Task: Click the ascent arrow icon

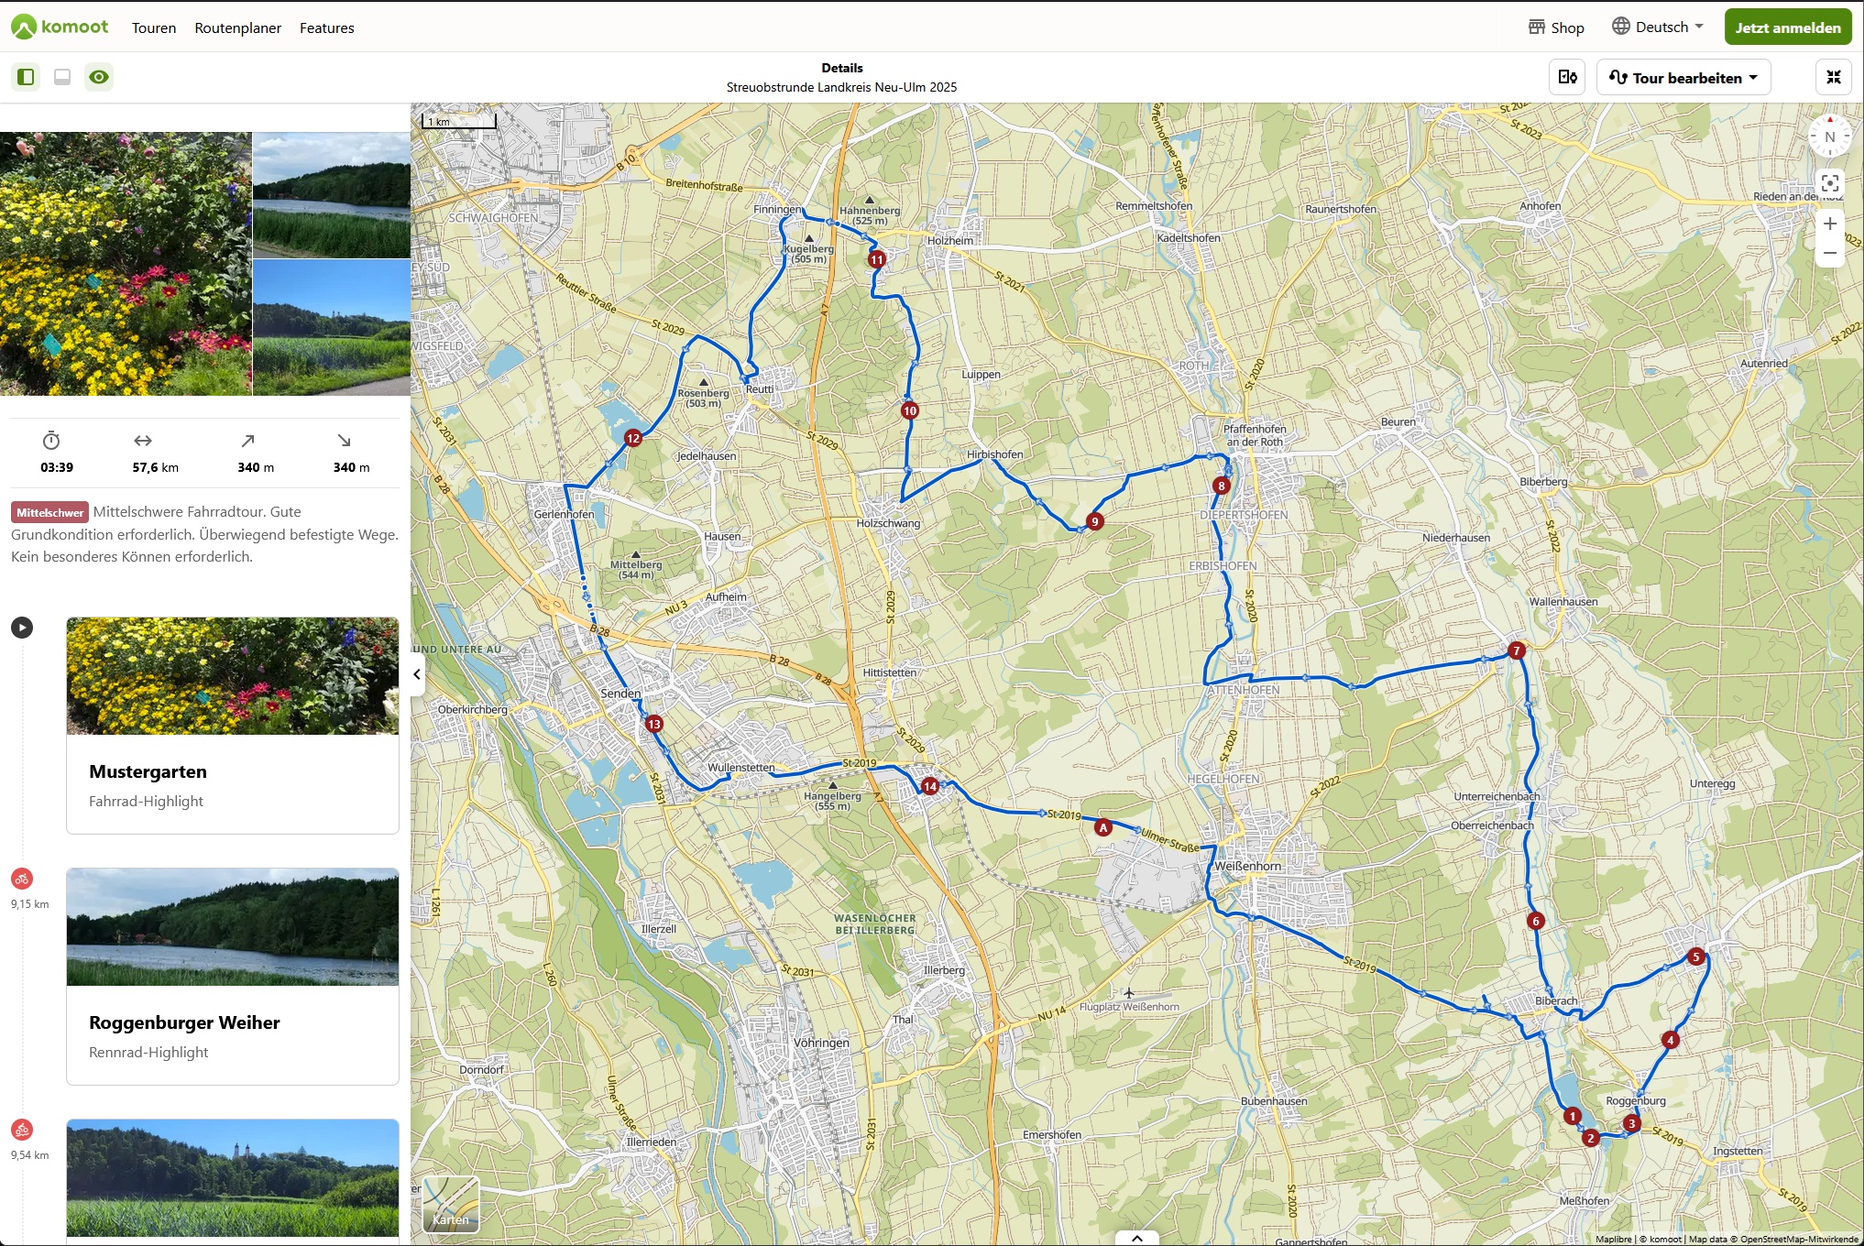Action: tap(247, 441)
